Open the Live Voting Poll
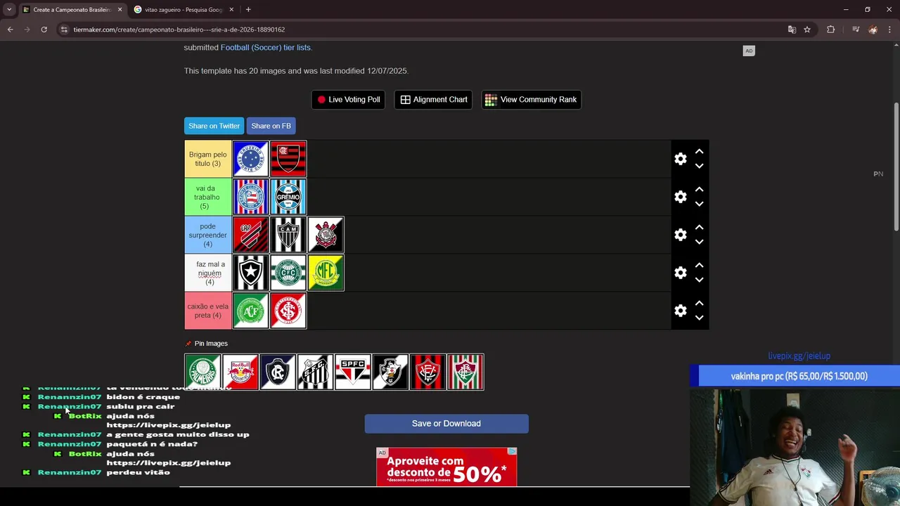This screenshot has height=506, width=900. (348, 100)
